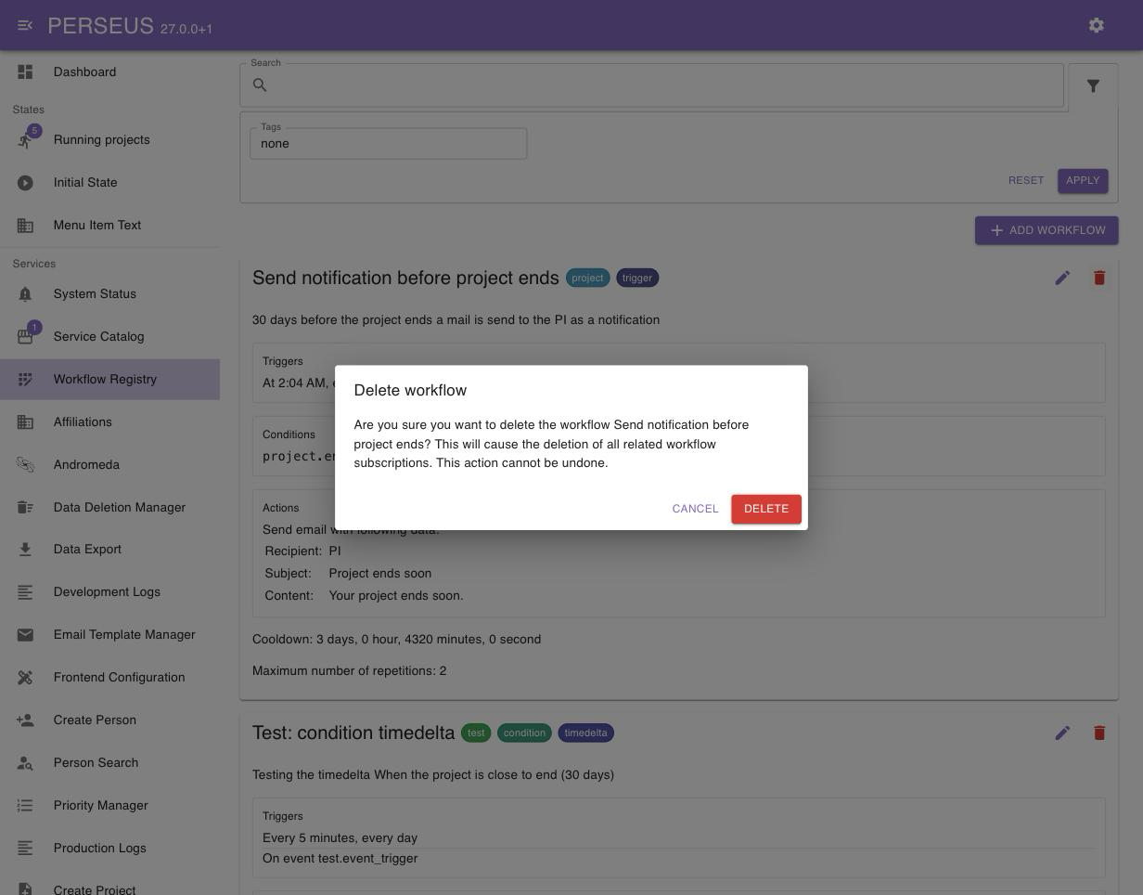This screenshot has width=1143, height=895.
Task: Open Create Person menu item
Action: coord(109,720)
